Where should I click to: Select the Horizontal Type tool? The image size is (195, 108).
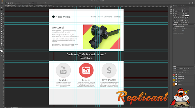1,37
